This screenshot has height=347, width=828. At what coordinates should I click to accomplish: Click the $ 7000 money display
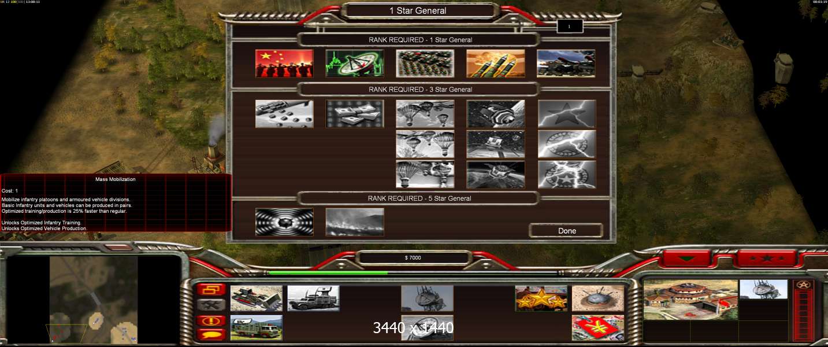click(414, 257)
